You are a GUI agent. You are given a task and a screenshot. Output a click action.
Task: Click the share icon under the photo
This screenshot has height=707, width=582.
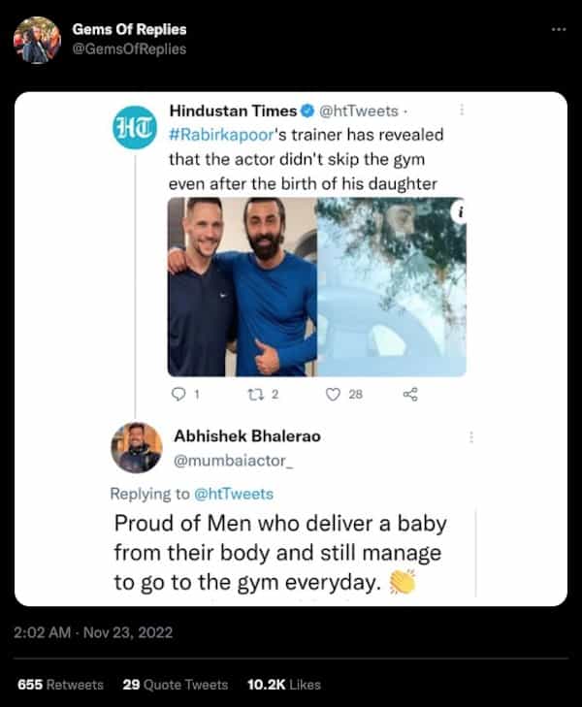(x=409, y=394)
